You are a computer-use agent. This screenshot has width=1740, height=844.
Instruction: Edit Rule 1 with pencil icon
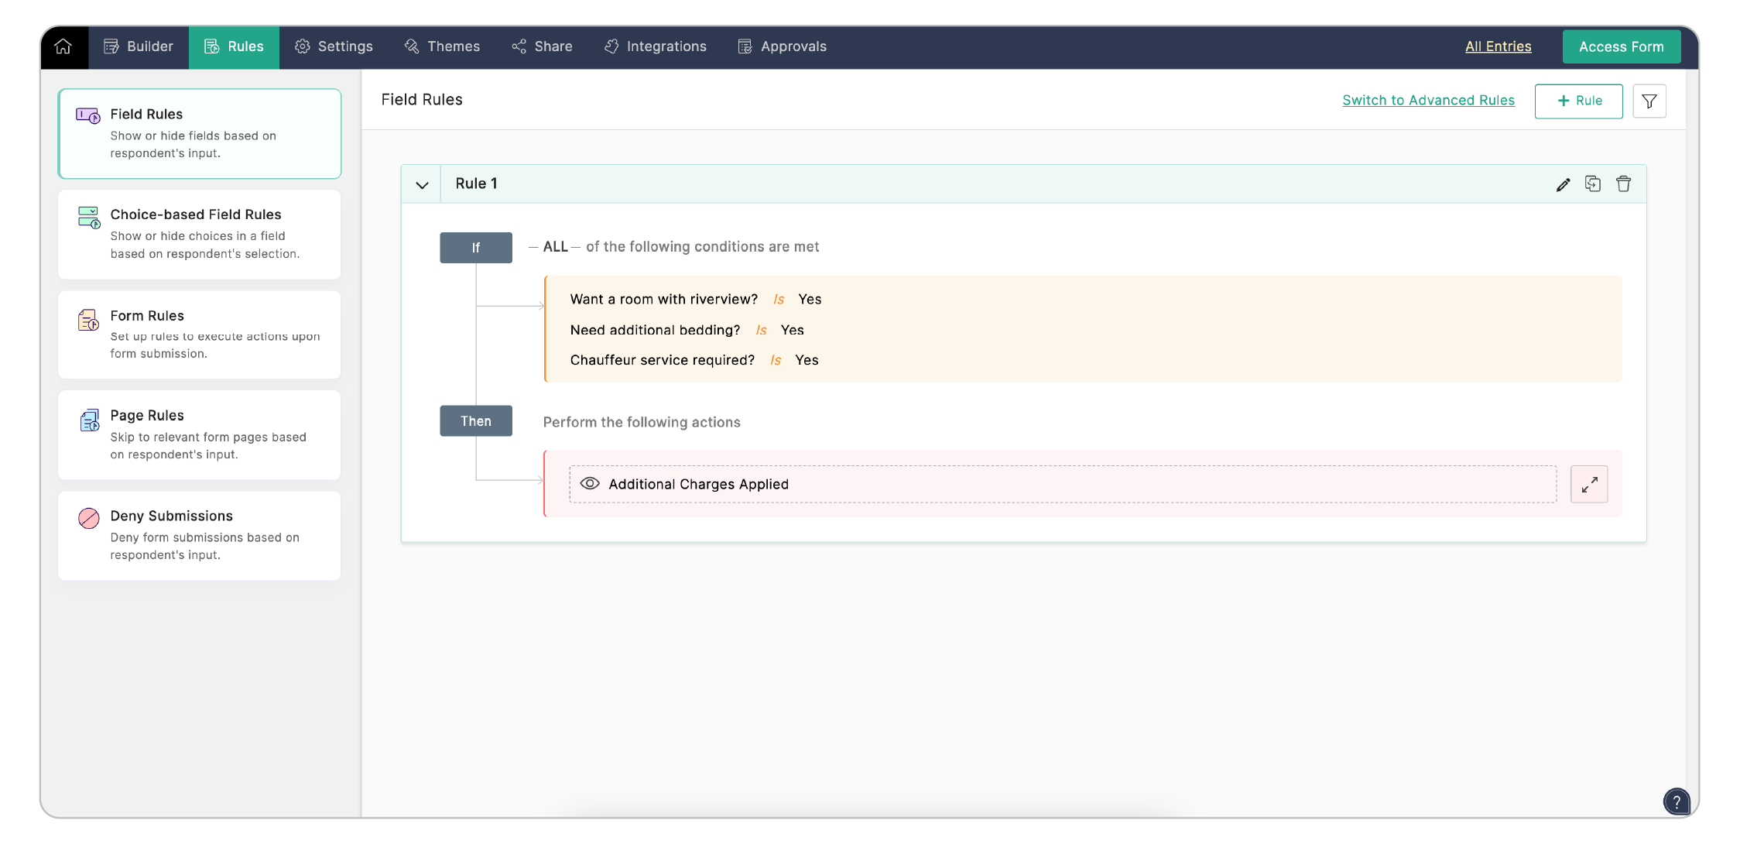point(1563,184)
